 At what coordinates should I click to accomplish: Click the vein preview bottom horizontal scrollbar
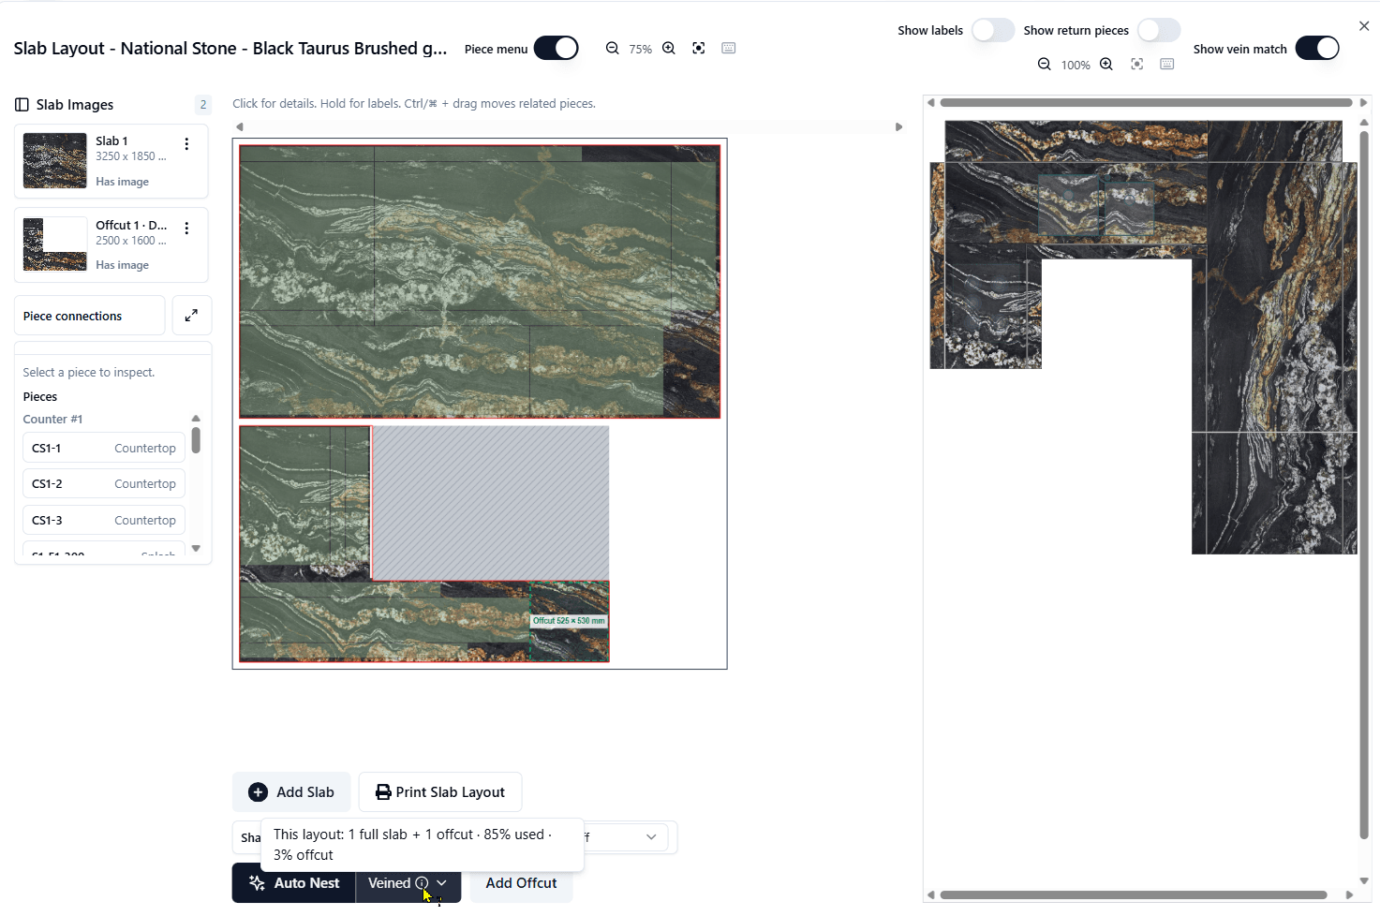tap(1134, 894)
